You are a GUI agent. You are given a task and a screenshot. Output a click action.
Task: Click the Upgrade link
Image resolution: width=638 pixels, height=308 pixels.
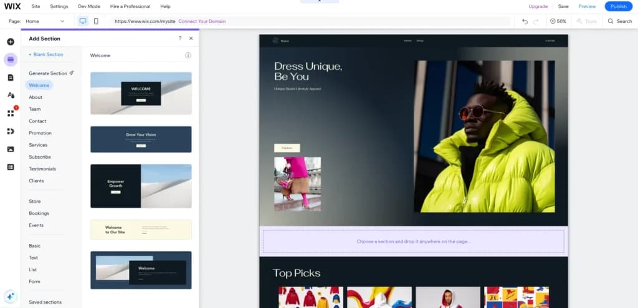coord(538,6)
